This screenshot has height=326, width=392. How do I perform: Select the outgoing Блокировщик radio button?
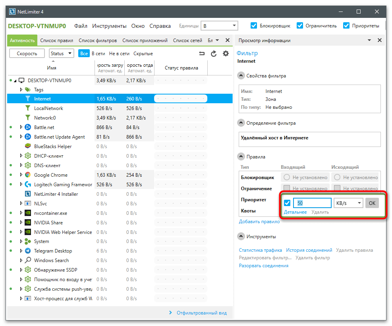(337, 177)
